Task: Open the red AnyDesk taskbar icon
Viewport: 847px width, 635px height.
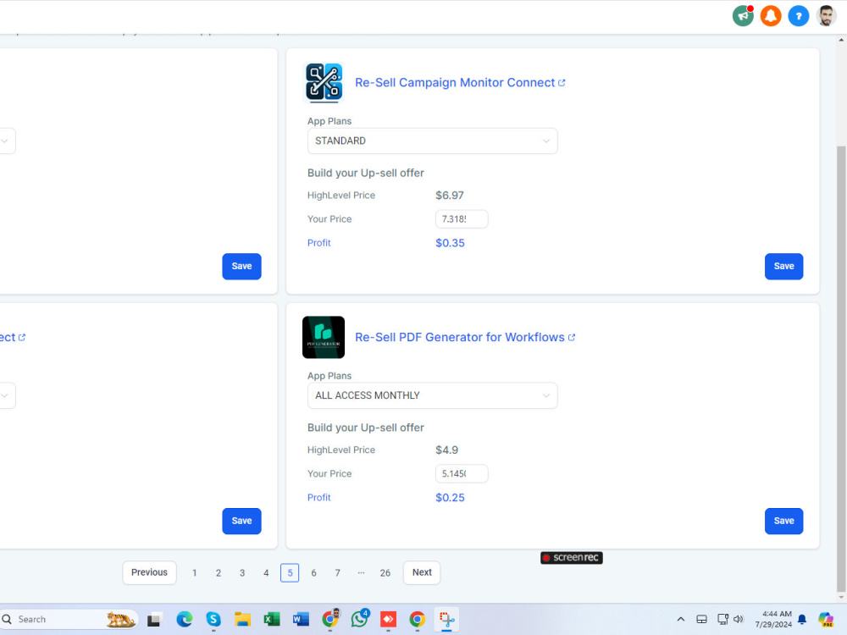Action: pyautogui.click(x=389, y=620)
